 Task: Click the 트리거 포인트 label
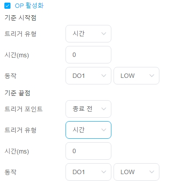coord(24,109)
